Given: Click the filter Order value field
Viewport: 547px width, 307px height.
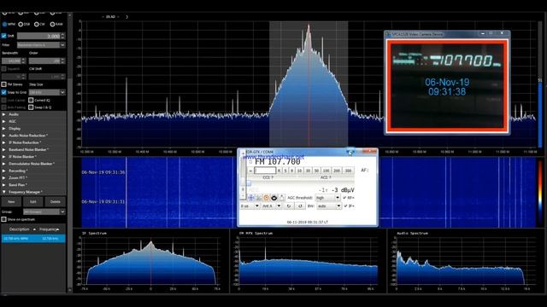Looking at the screenshot, I should pos(44,61).
